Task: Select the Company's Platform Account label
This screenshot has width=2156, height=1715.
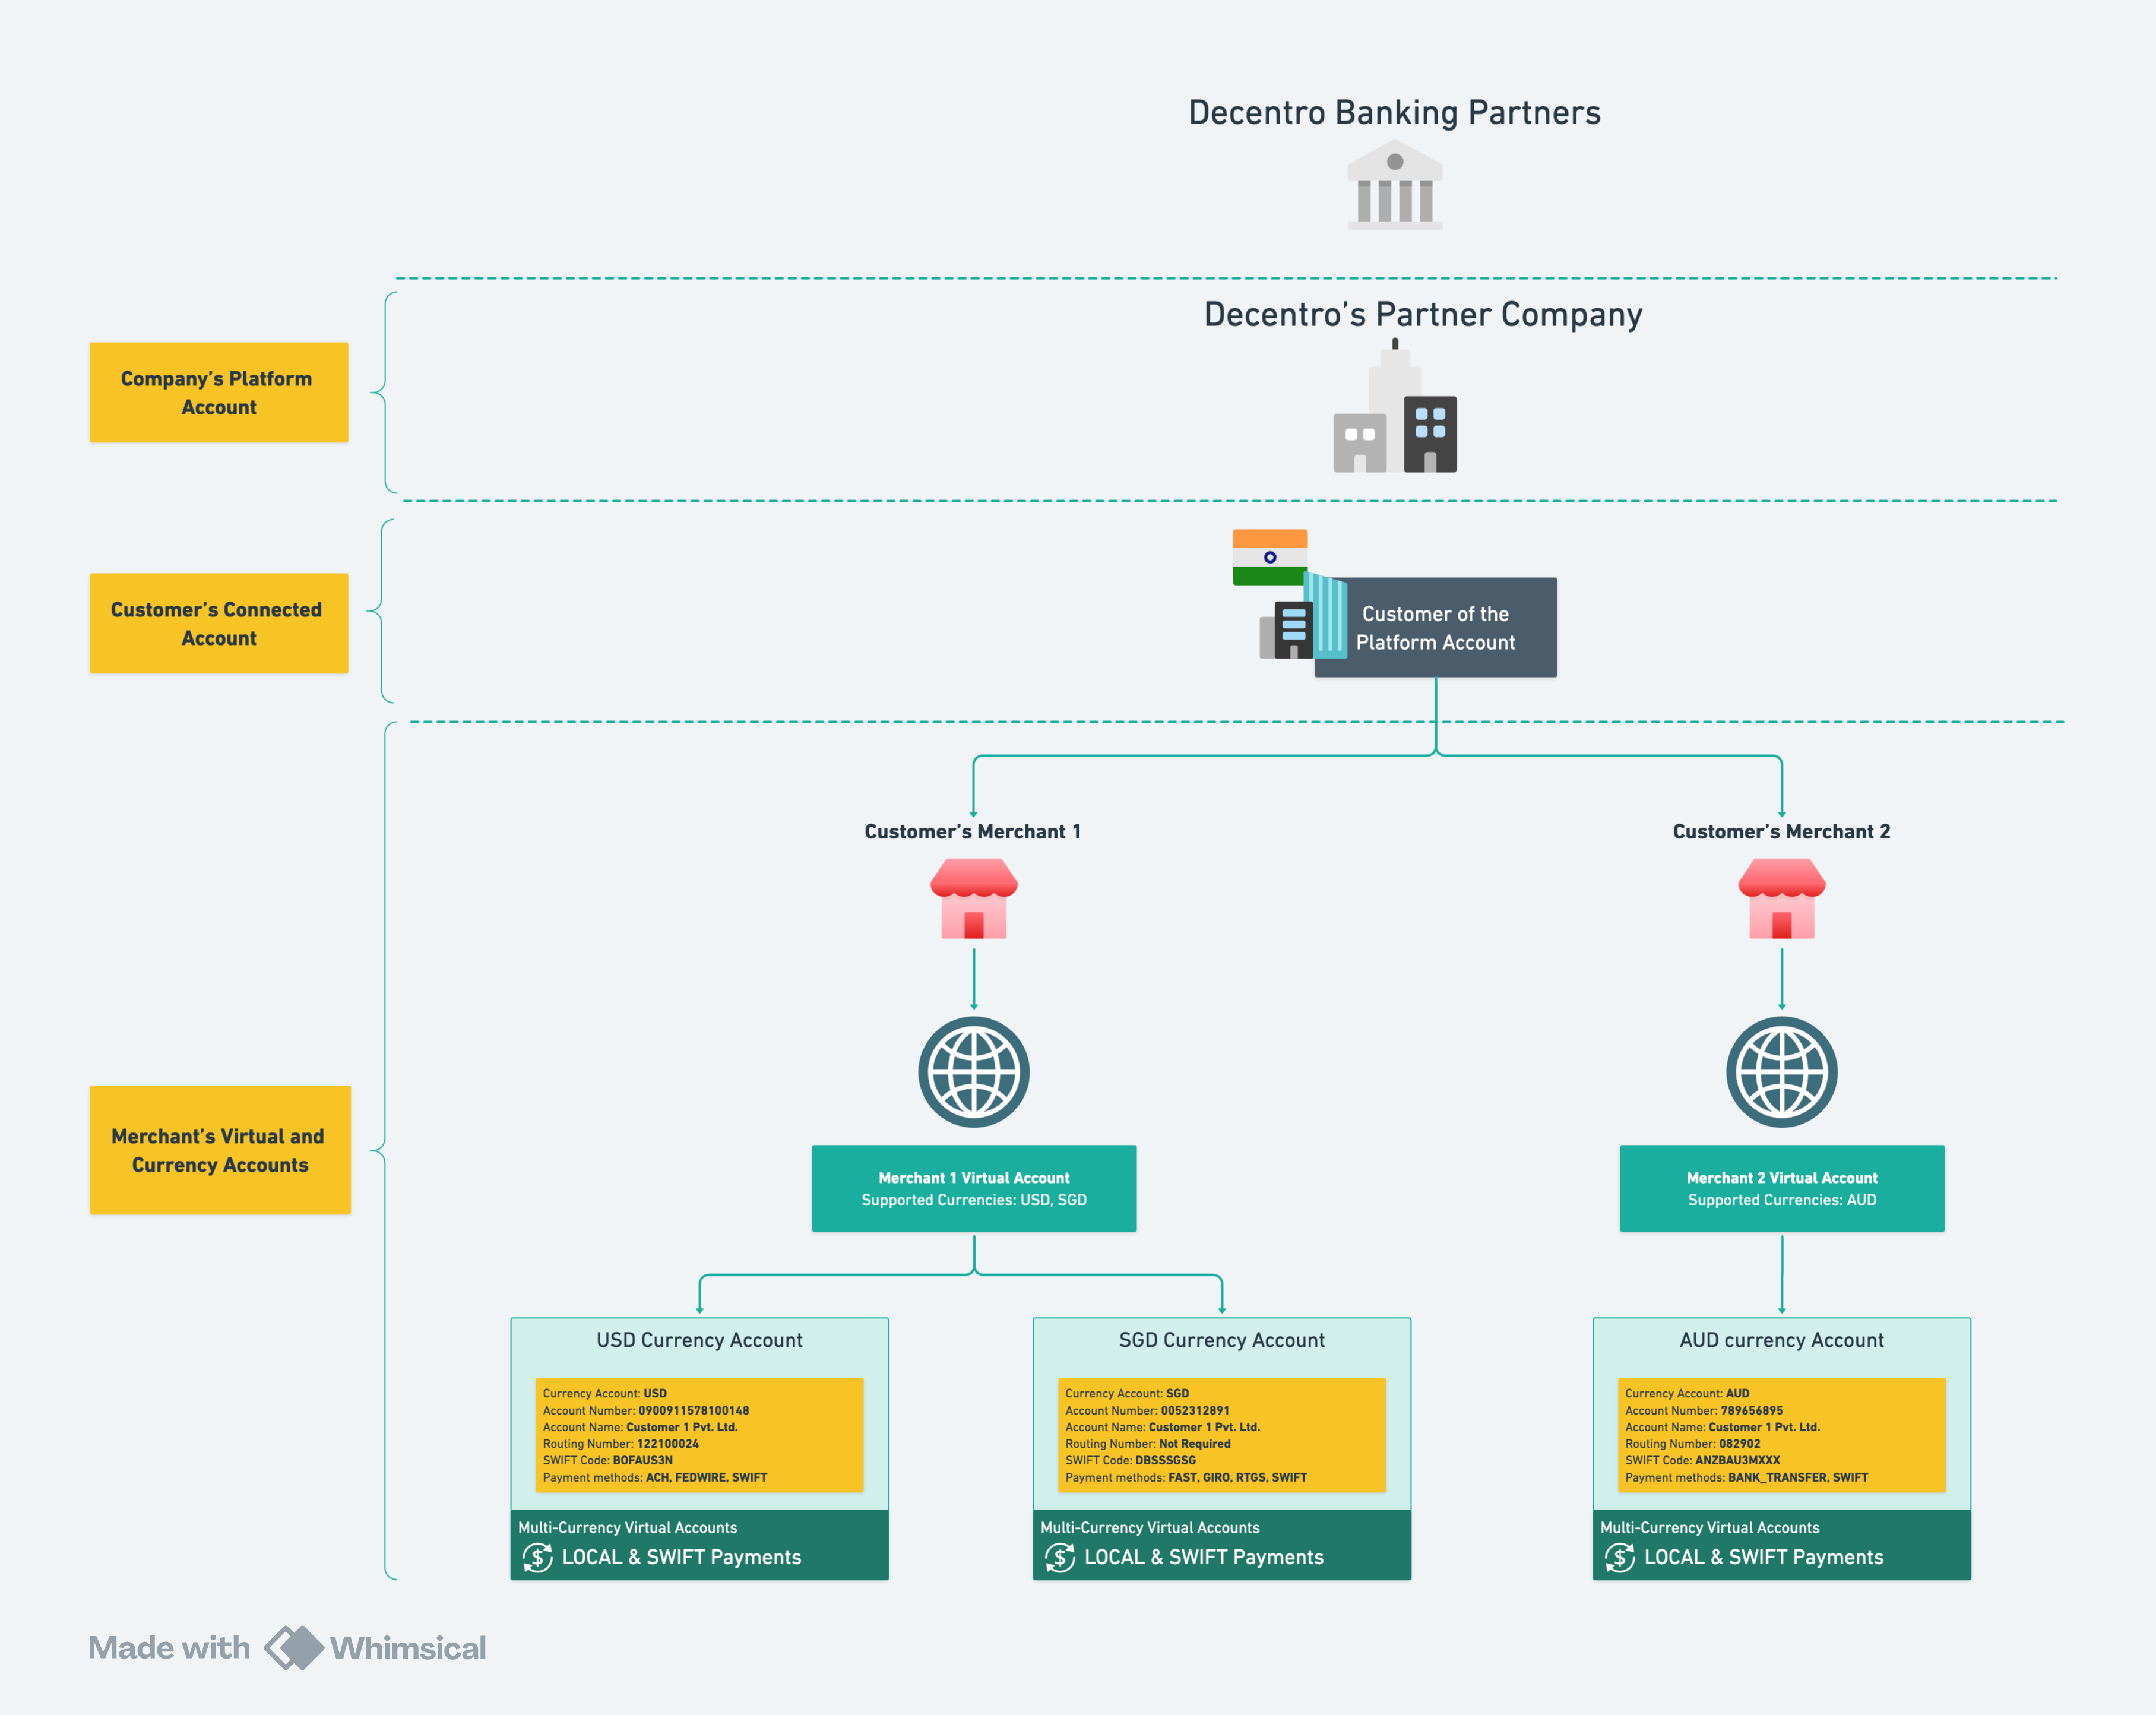Action: pyautogui.click(x=219, y=392)
